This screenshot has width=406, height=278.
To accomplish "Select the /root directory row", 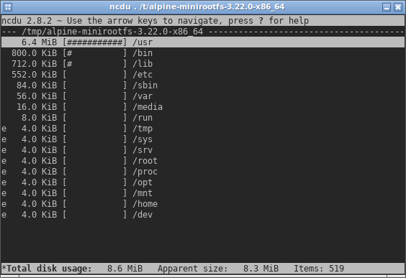I will tap(203, 161).
